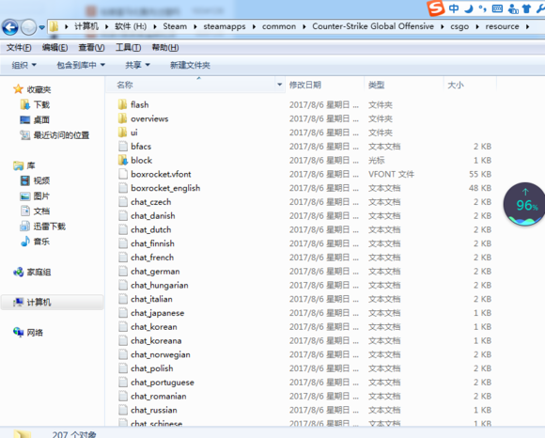Open the flash folder icon
Screen dimensions: 545x438
tap(123, 104)
